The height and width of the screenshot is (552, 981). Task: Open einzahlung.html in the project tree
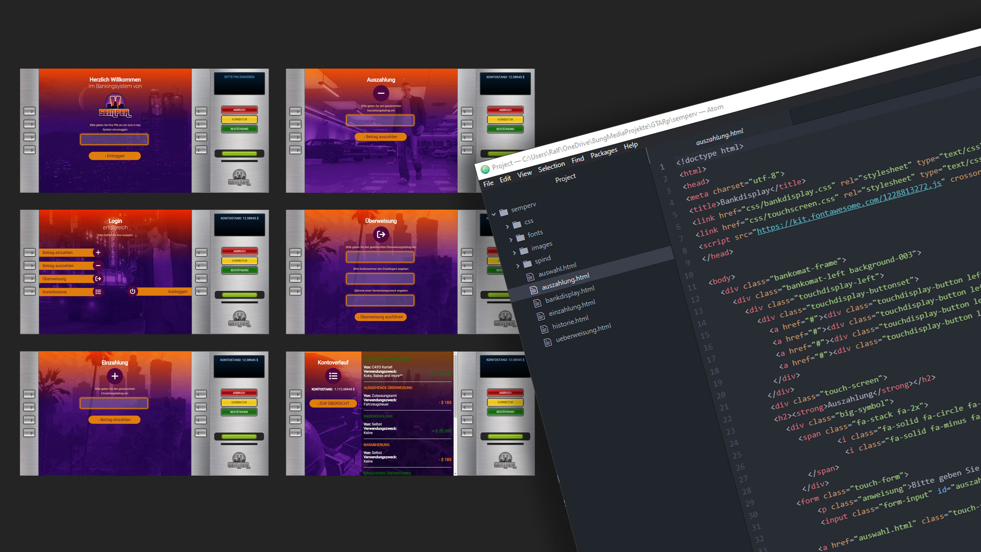572,308
